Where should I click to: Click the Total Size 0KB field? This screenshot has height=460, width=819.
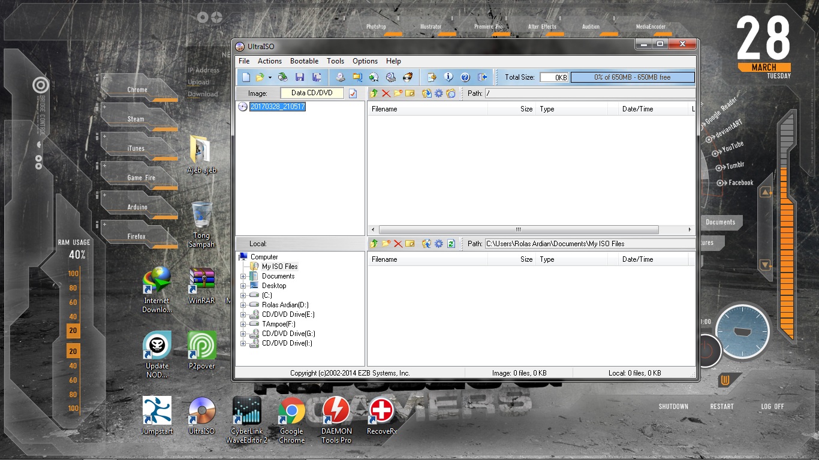tap(553, 77)
